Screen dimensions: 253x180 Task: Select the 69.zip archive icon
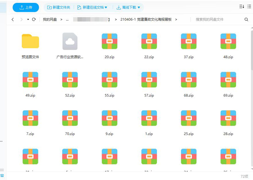click(228, 80)
